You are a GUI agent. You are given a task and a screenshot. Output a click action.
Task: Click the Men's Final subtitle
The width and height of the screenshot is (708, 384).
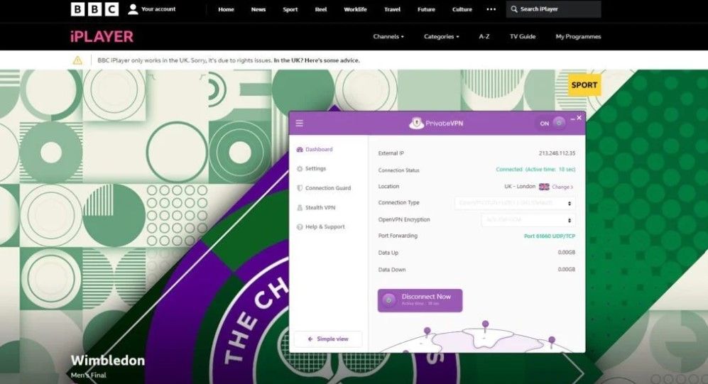coord(89,375)
